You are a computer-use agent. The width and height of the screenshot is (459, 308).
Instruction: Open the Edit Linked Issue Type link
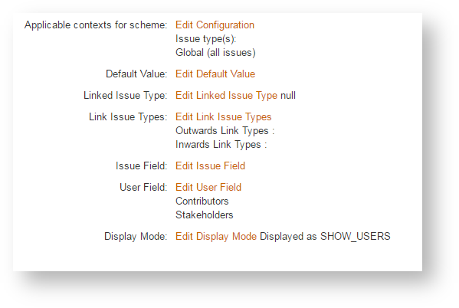(x=226, y=96)
